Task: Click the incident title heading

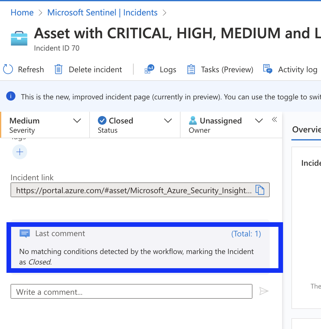Action: [177, 33]
